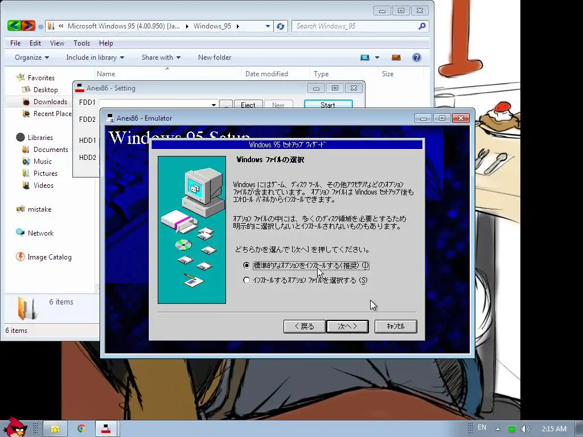Image resolution: width=583 pixels, height=437 pixels.
Task: Open Image Catalog in the navigation pane
Action: point(49,257)
